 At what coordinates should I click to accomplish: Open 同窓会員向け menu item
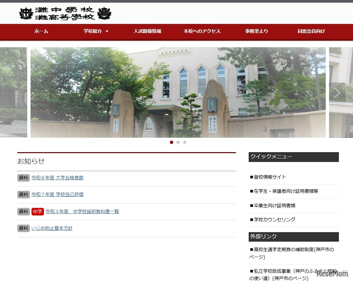click(x=311, y=31)
